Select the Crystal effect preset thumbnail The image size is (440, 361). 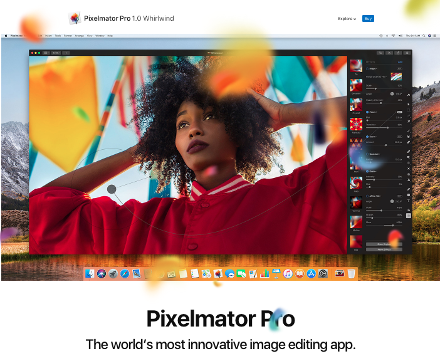pos(356,105)
